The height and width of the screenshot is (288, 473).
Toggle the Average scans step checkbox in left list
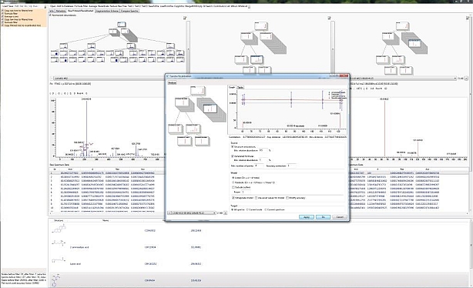pos(3,17)
